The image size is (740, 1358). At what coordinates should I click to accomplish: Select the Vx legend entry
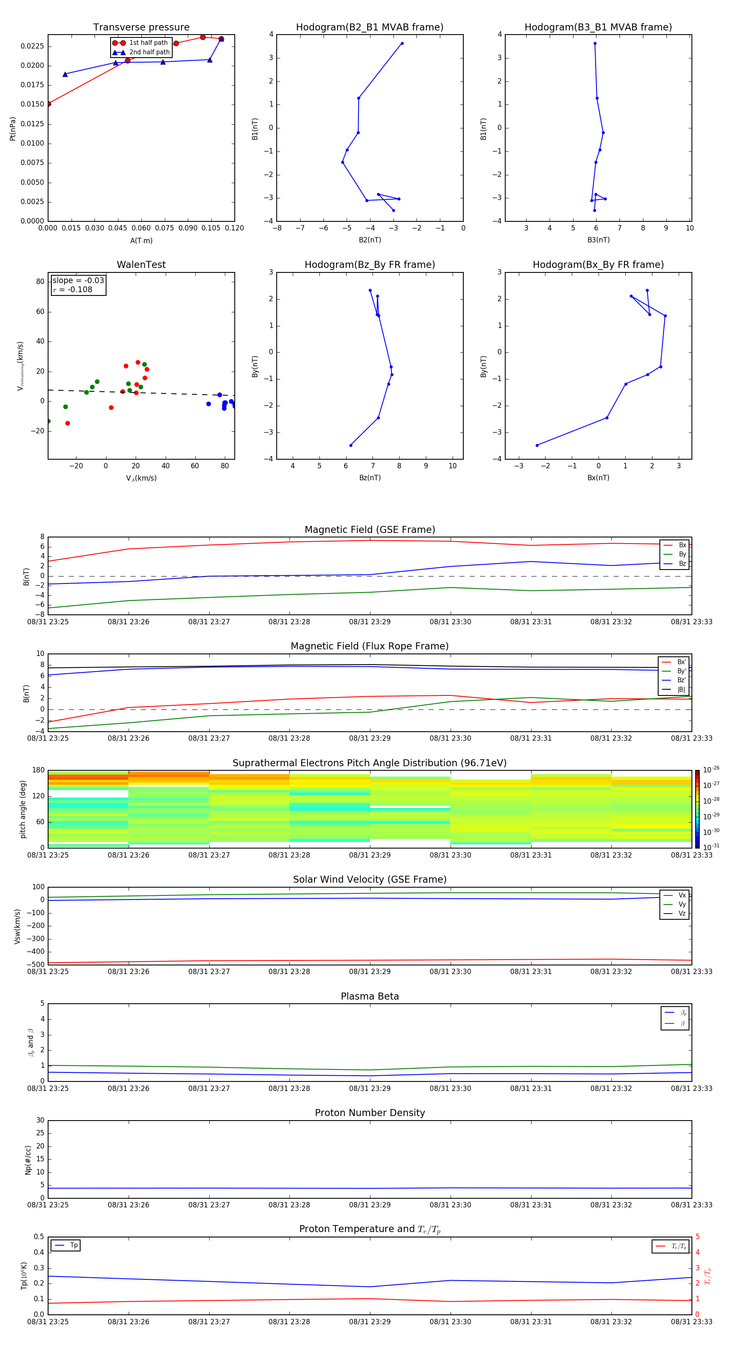pyautogui.click(x=675, y=895)
